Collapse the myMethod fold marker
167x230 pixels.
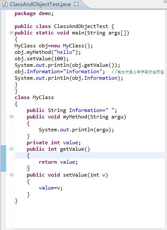(11, 117)
